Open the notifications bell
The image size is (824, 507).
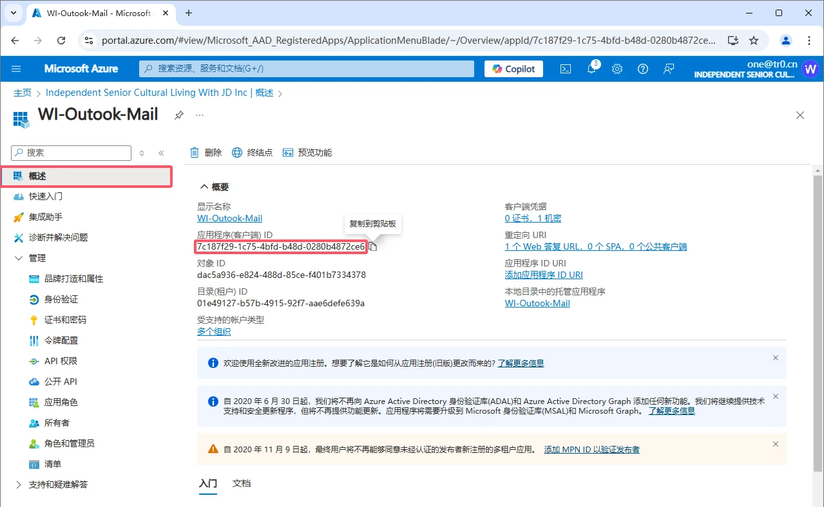[x=591, y=69]
